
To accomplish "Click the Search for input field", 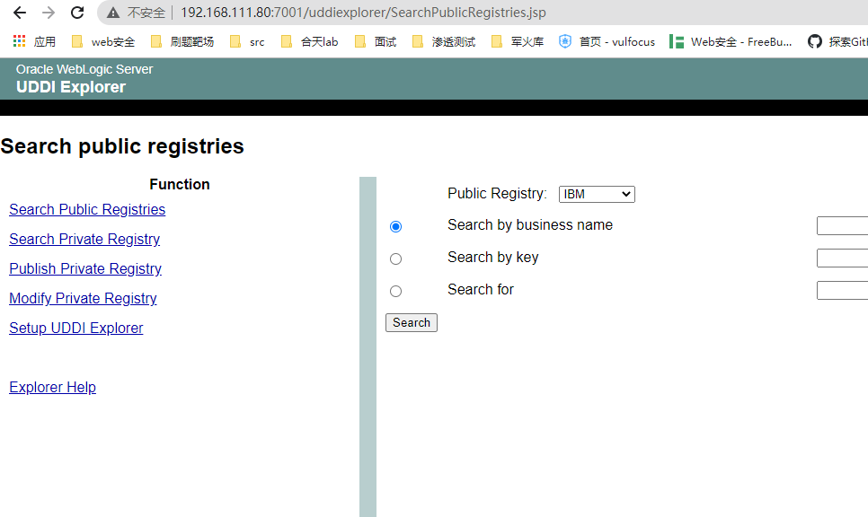I will (x=842, y=290).
